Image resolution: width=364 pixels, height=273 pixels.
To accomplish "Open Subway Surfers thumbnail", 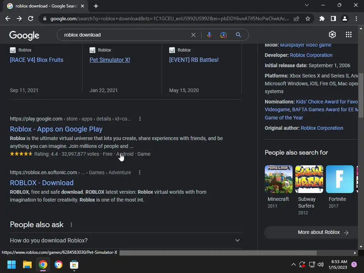I will pyautogui.click(x=309, y=179).
